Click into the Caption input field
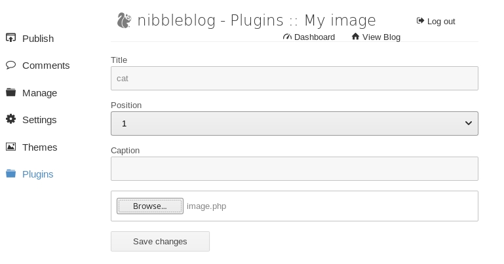Viewport: 504px width, 264px height. click(294, 169)
